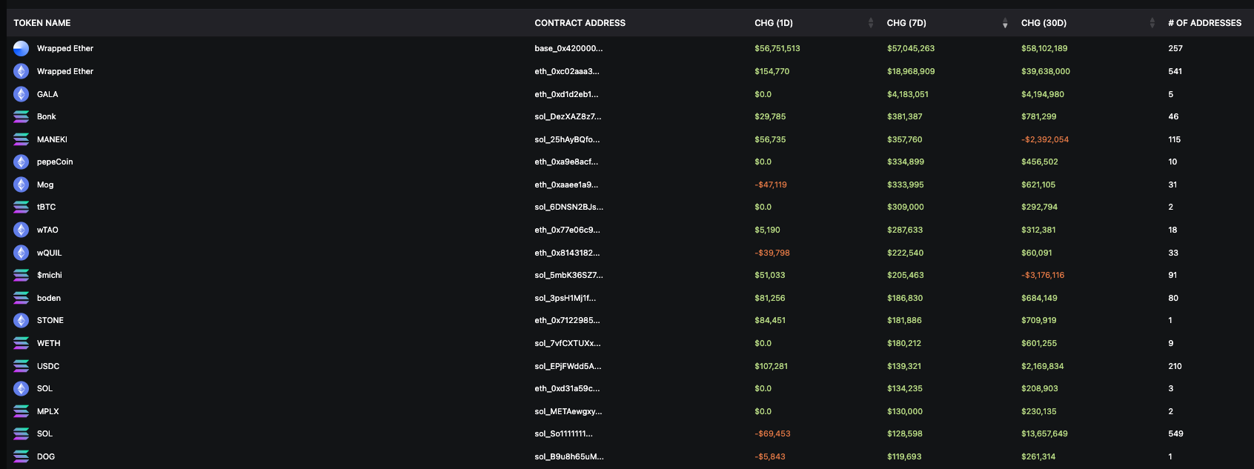Click the Ethereum icon next to STONE
1254x469 pixels.
point(21,320)
